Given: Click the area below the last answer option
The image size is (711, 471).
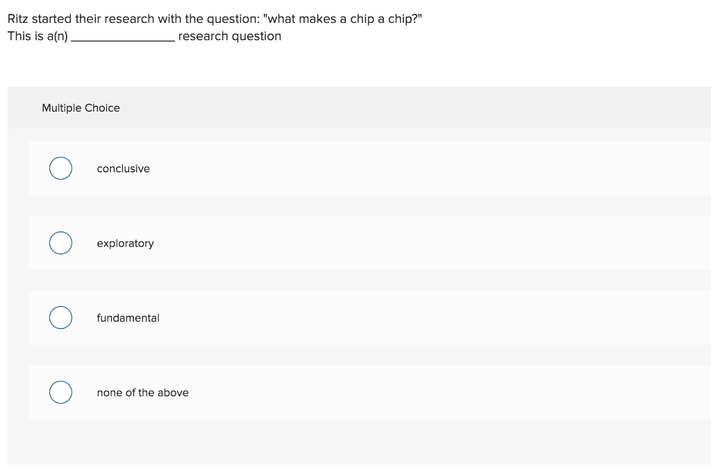Looking at the screenshot, I should click(x=355, y=440).
